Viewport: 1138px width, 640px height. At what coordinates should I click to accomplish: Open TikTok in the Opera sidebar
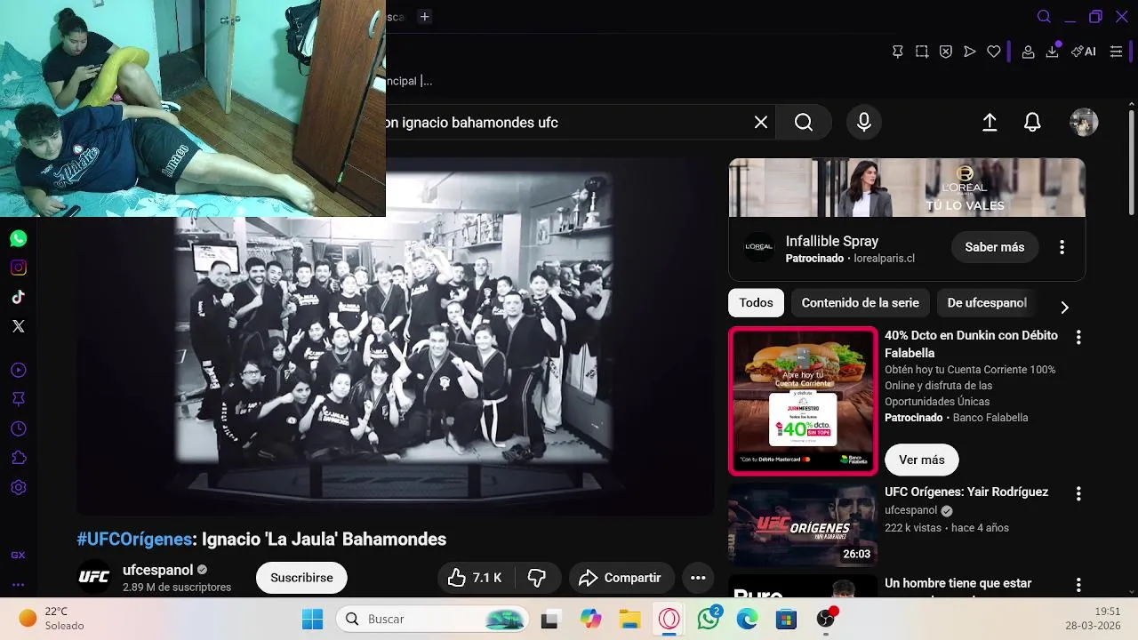pyautogui.click(x=19, y=297)
